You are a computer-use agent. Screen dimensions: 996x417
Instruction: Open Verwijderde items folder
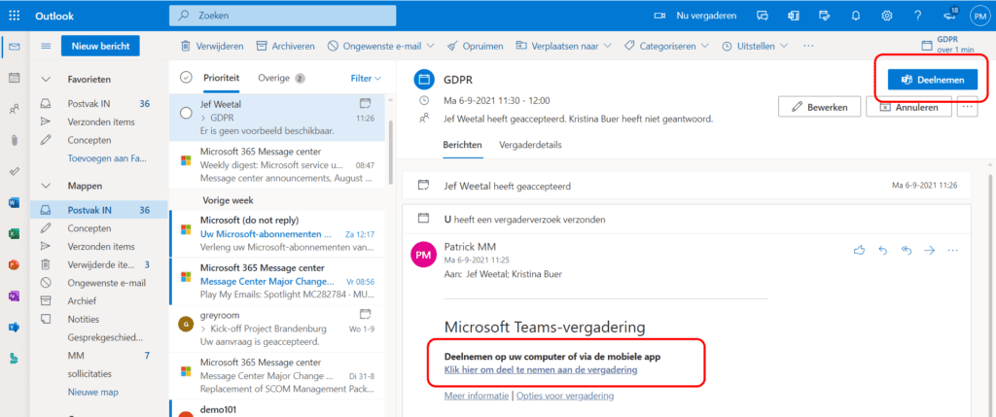[98, 264]
